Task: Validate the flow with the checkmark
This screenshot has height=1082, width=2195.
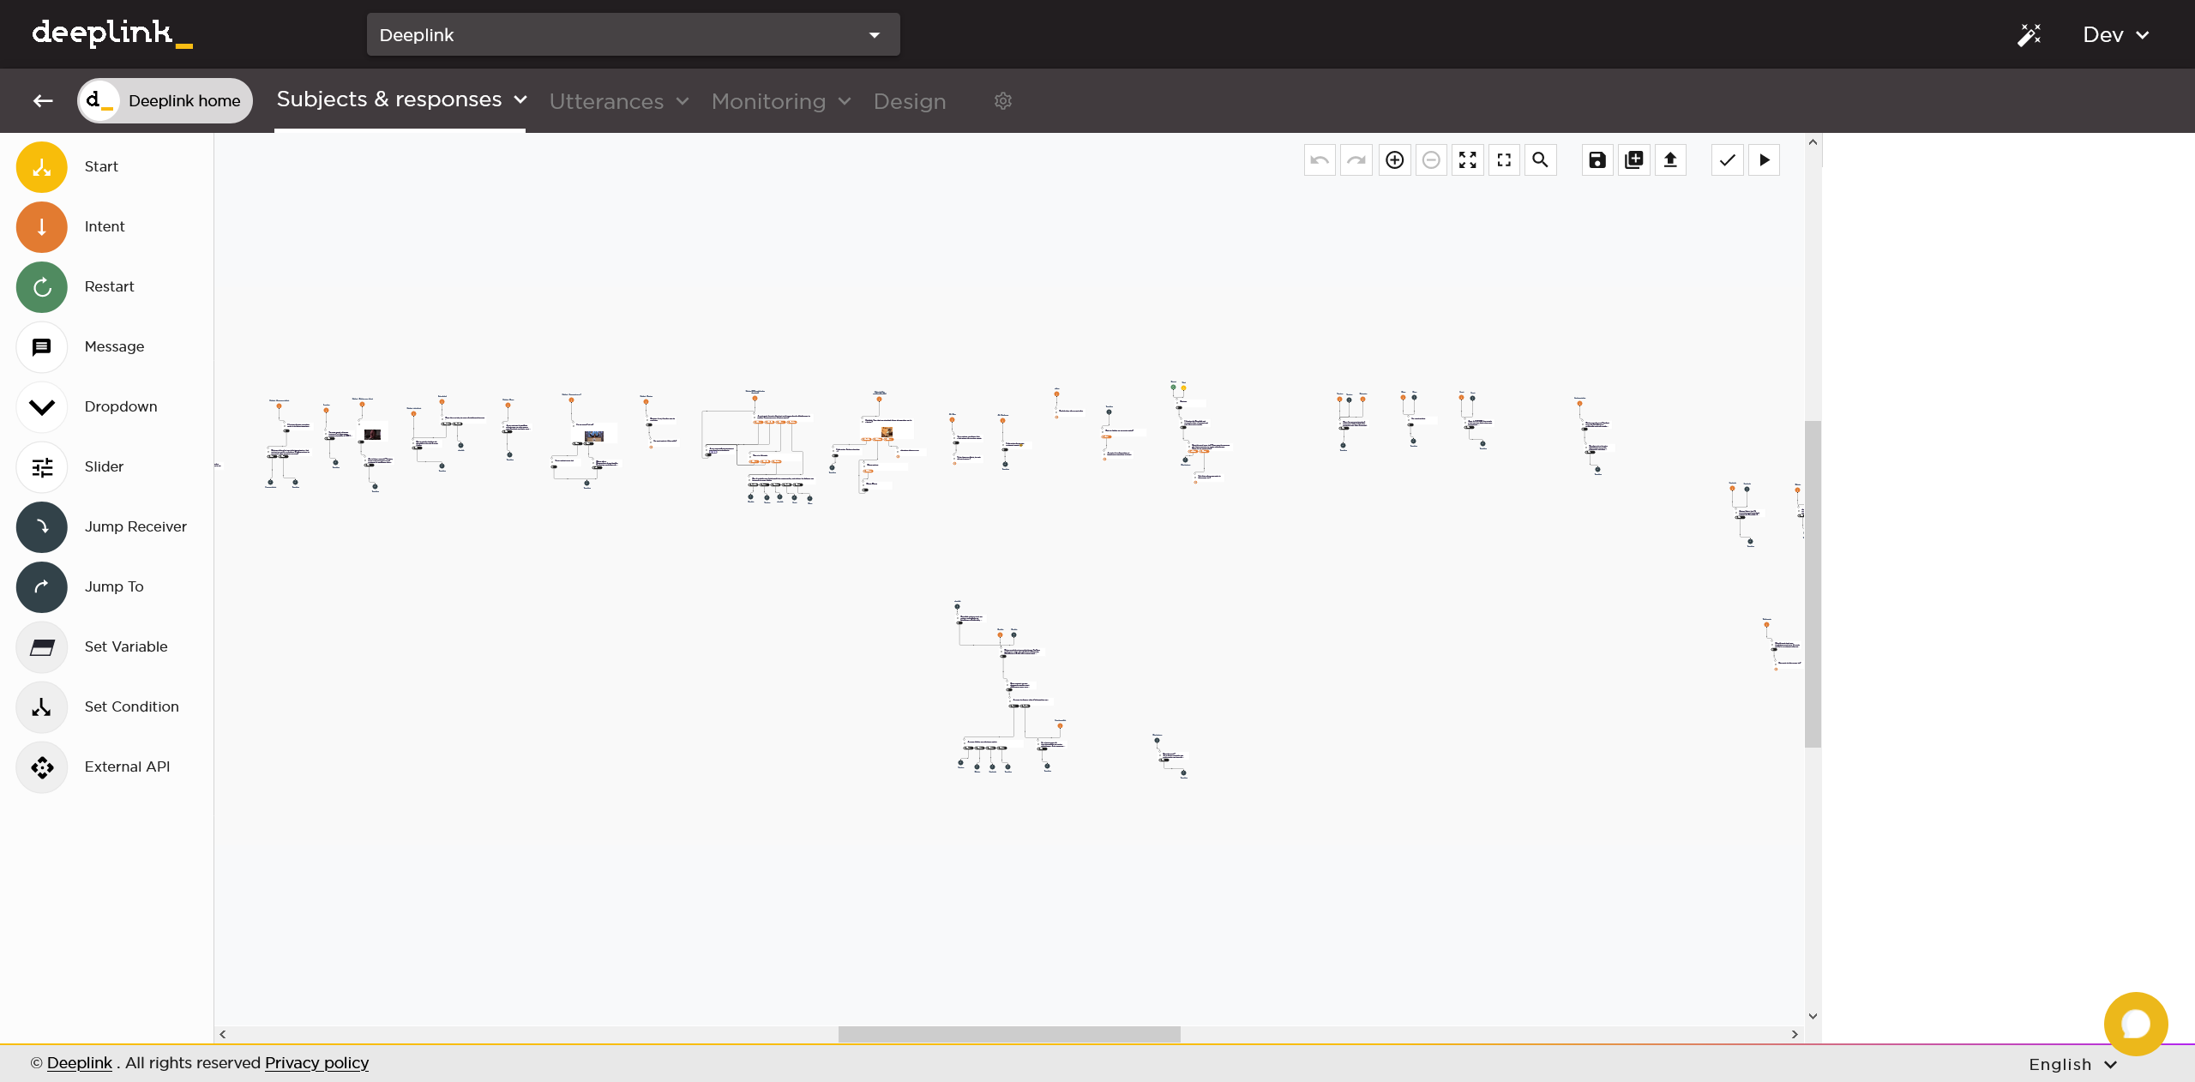Action: point(1726,159)
